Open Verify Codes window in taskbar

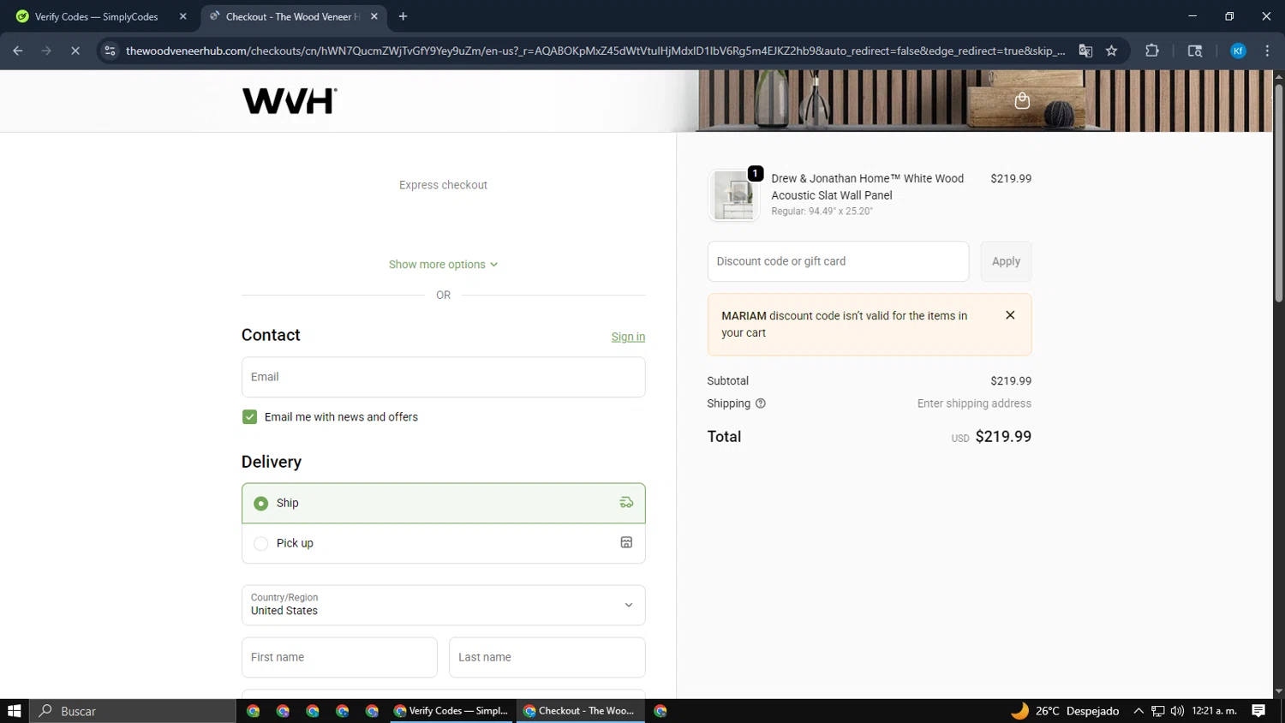pyautogui.click(x=451, y=711)
